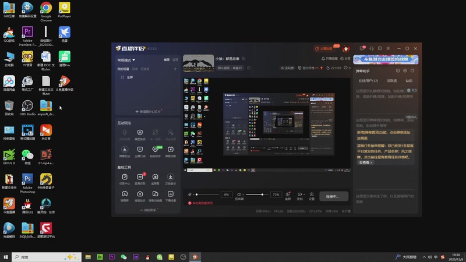Edit the room title with pencil icon
Viewport: 466px width, 262px height.
(243, 59)
